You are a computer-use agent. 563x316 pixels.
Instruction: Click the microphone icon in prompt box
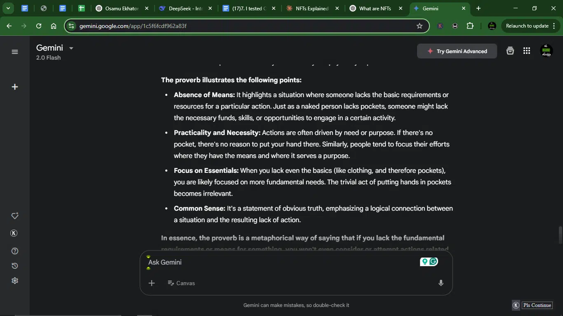pyautogui.click(x=441, y=283)
